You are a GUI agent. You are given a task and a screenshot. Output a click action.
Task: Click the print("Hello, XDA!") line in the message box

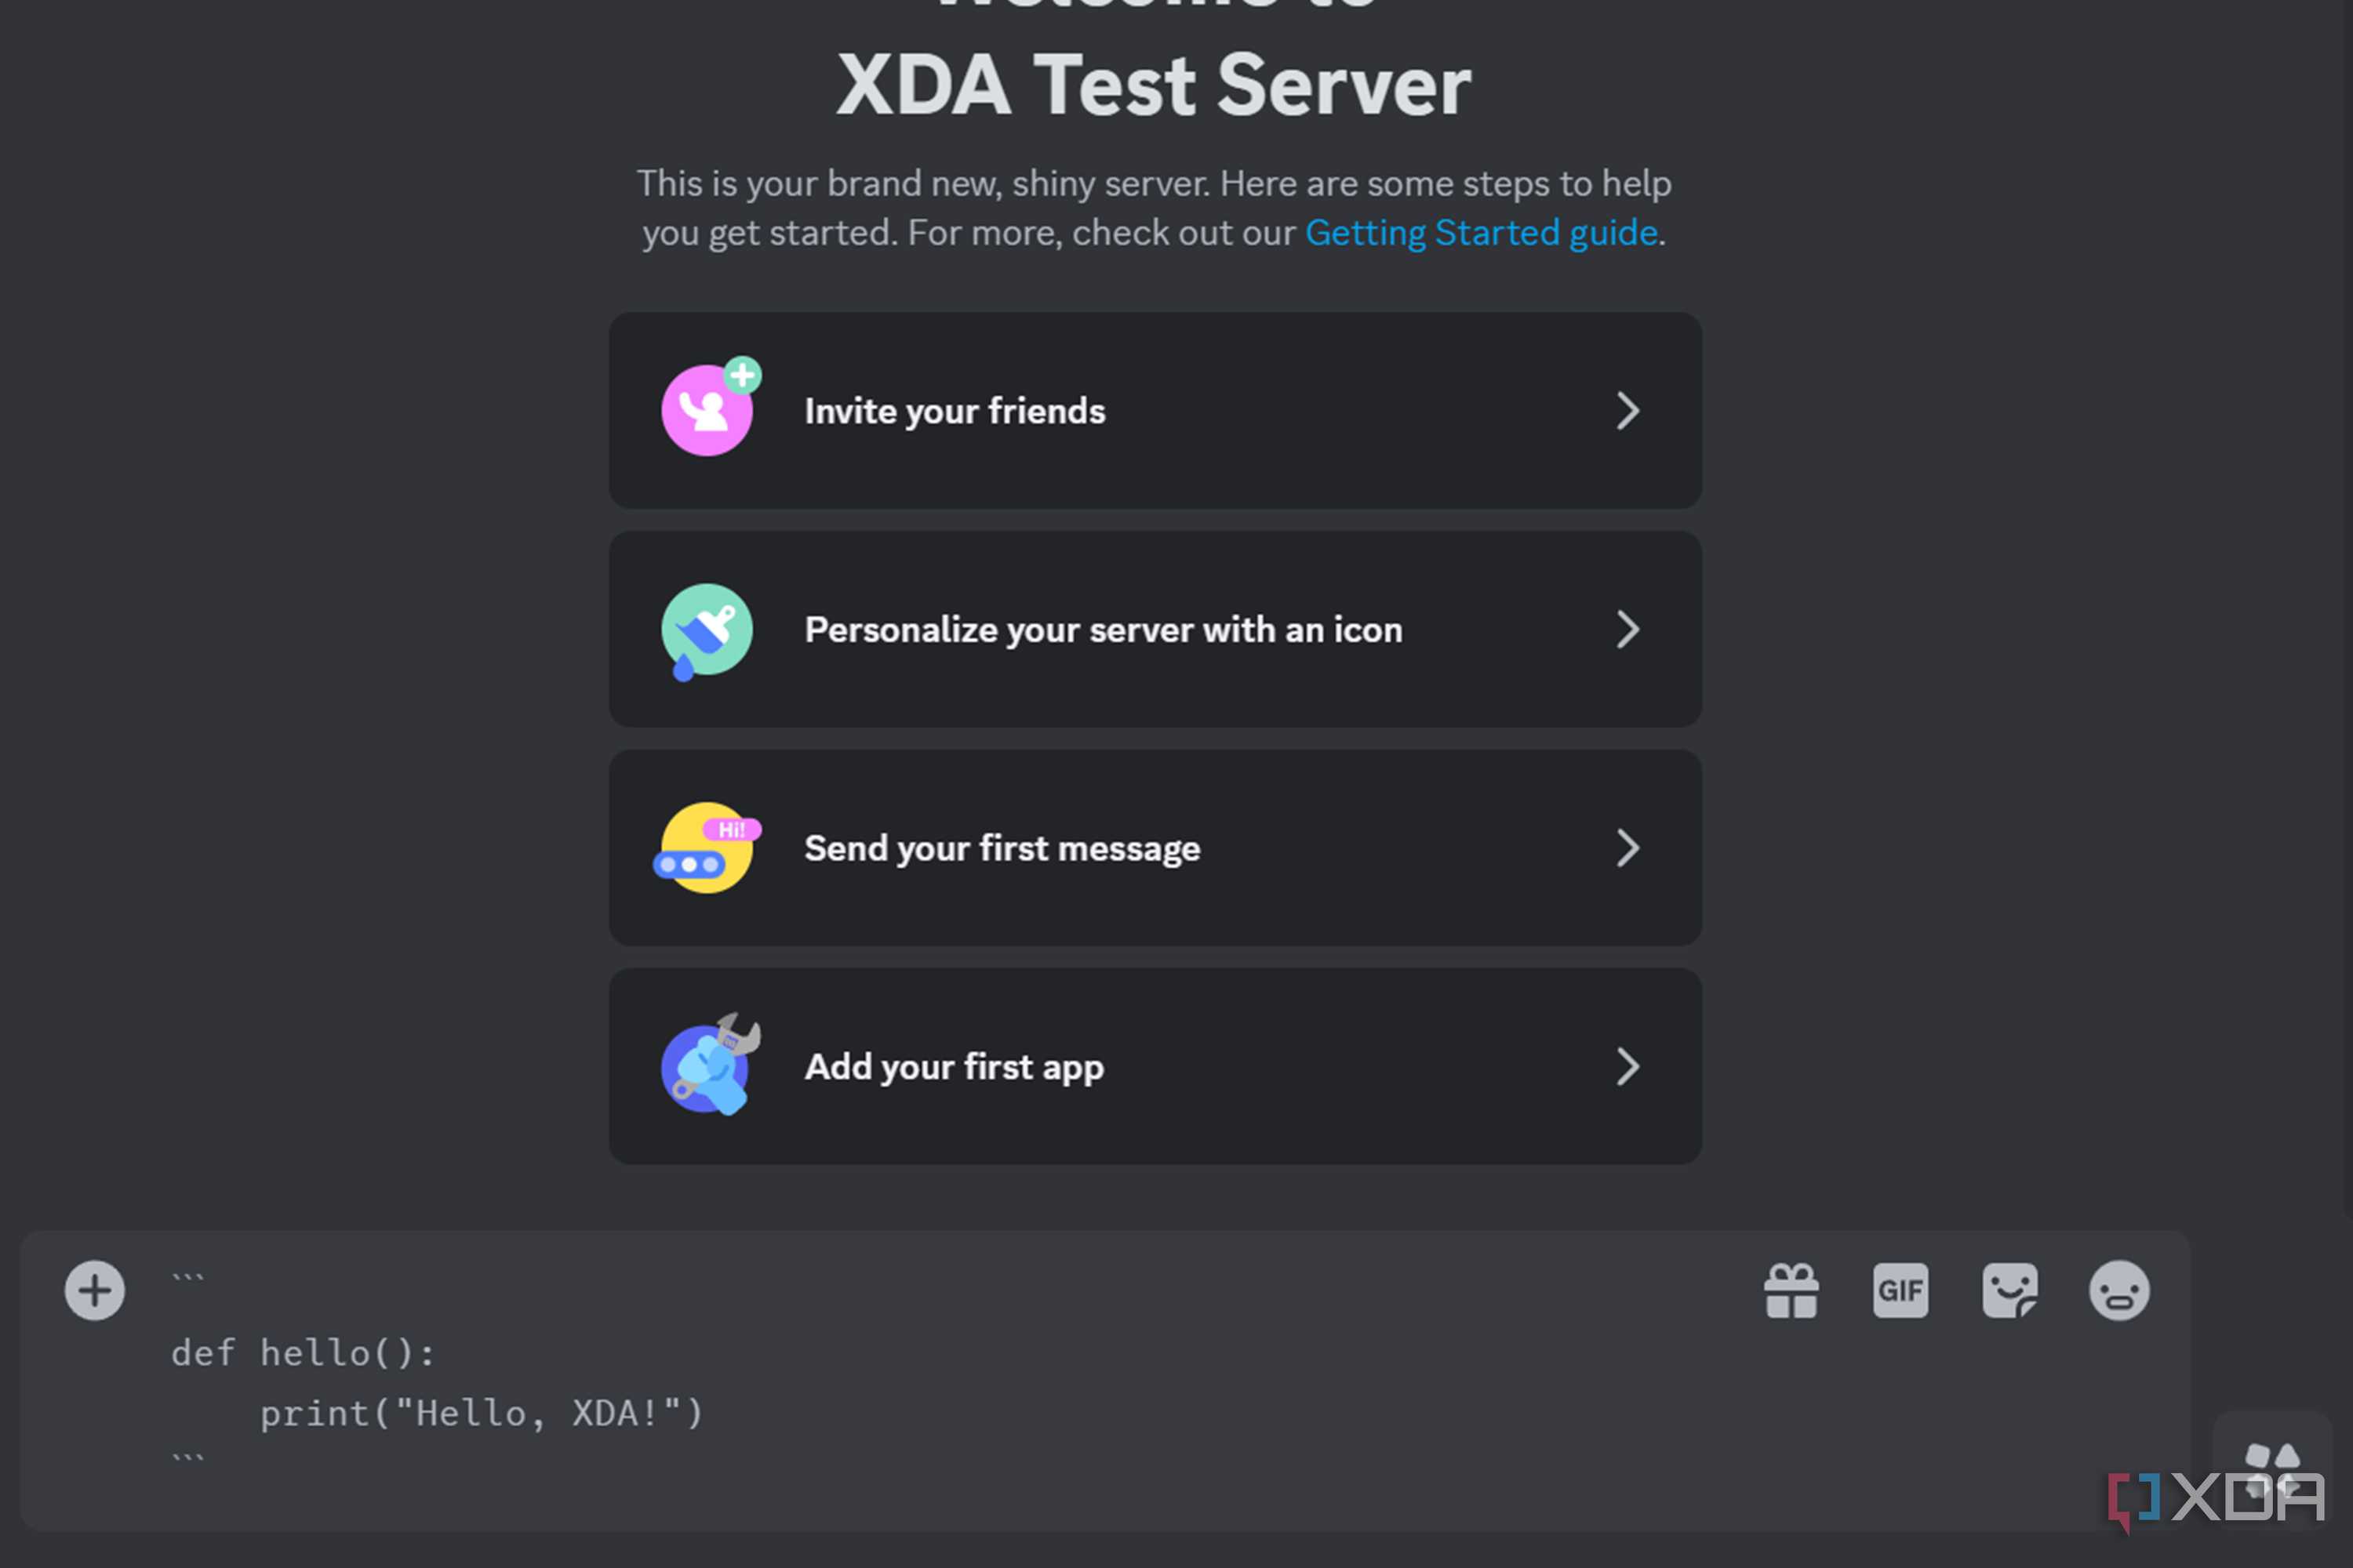coord(482,1413)
